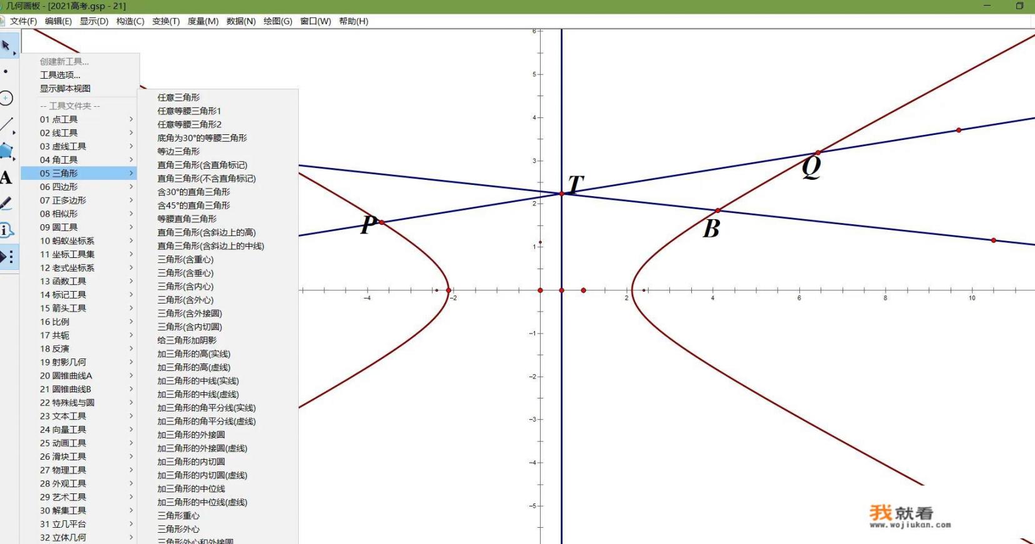Select the Polygon tool
The height and width of the screenshot is (544, 1035).
coord(6,151)
